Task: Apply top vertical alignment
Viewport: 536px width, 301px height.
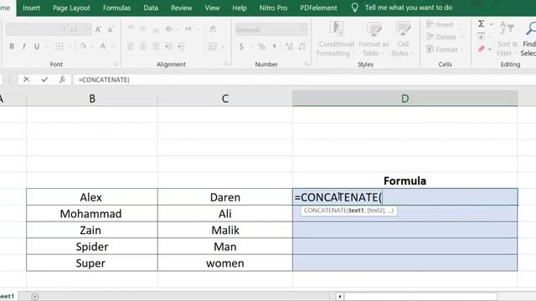Action: 131,28
